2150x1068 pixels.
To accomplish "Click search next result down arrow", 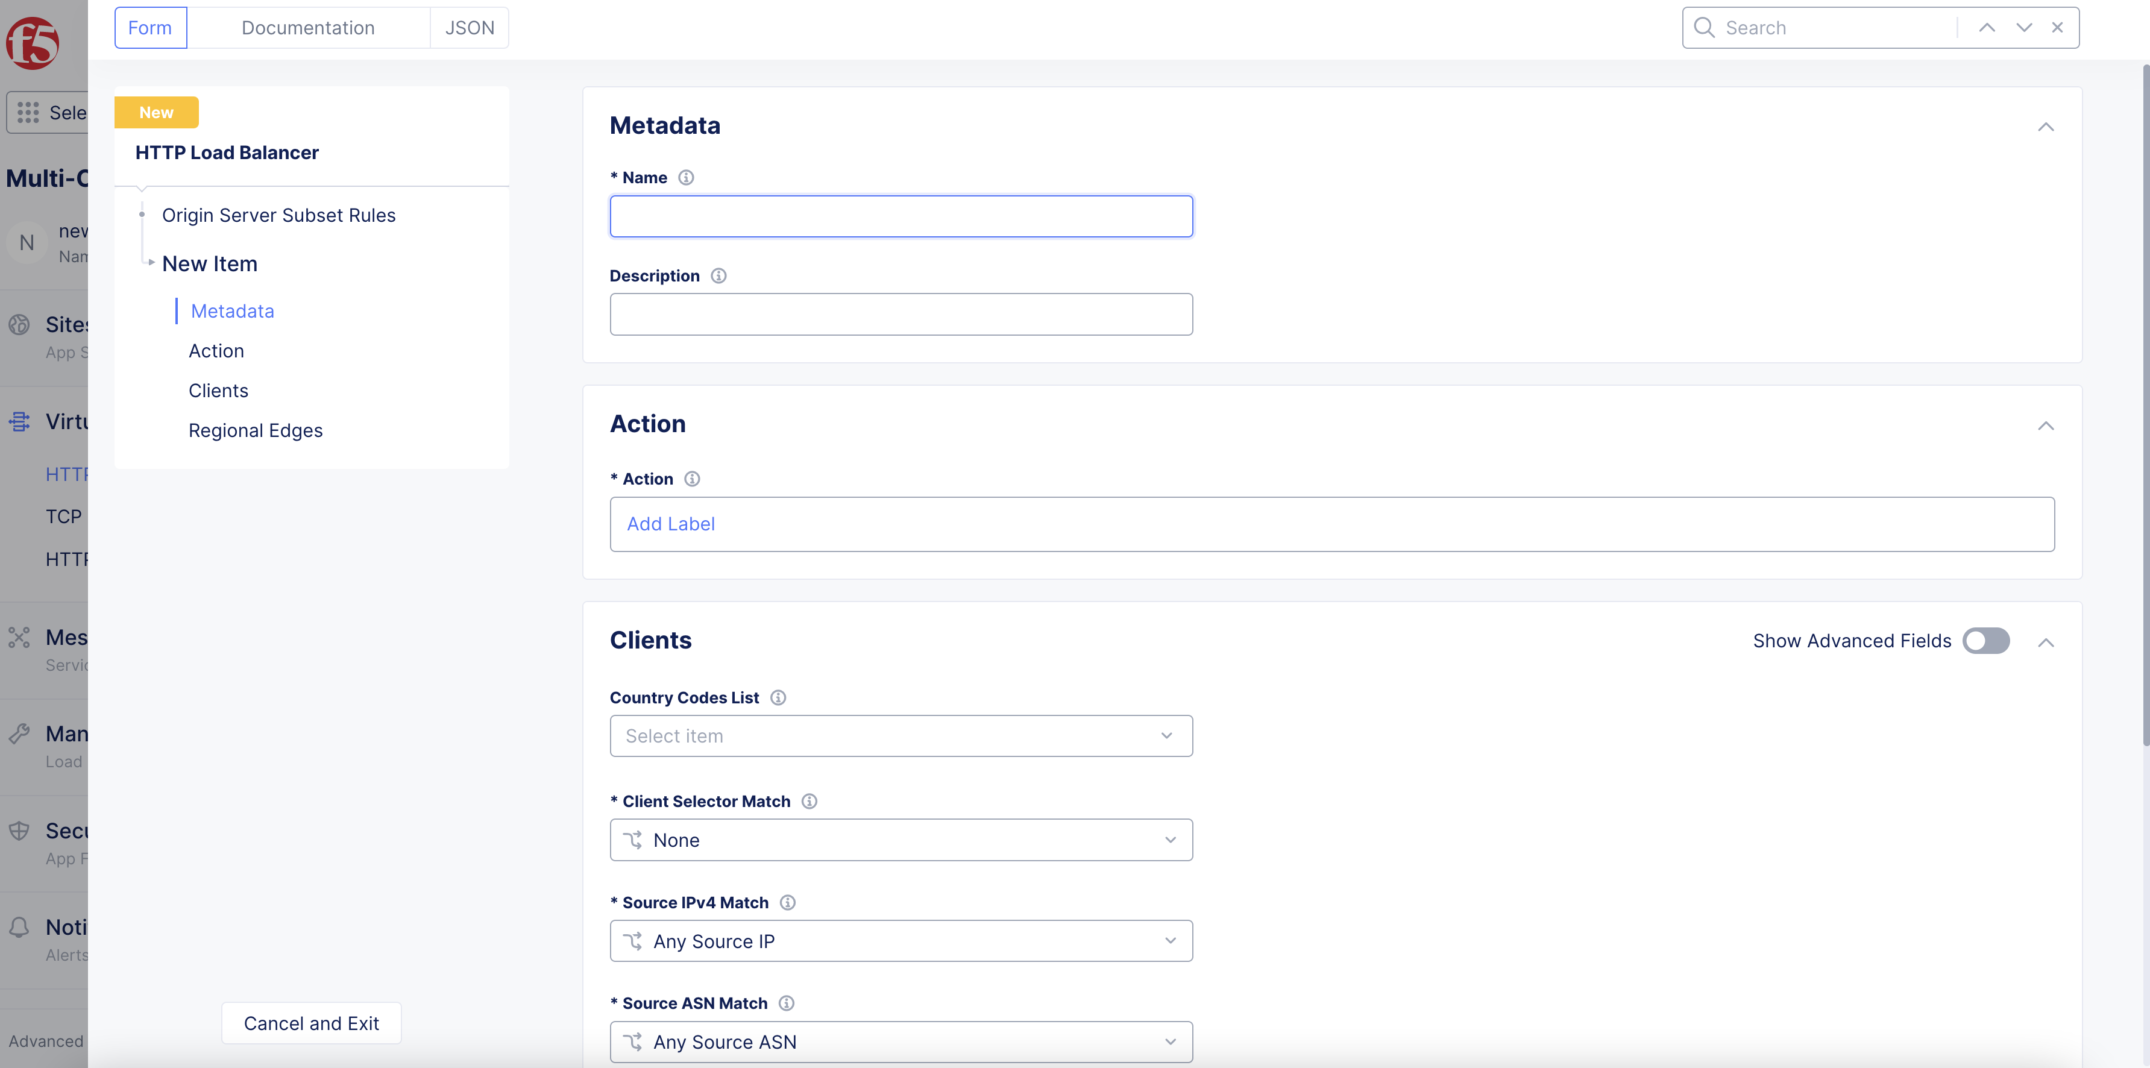I will (2023, 28).
